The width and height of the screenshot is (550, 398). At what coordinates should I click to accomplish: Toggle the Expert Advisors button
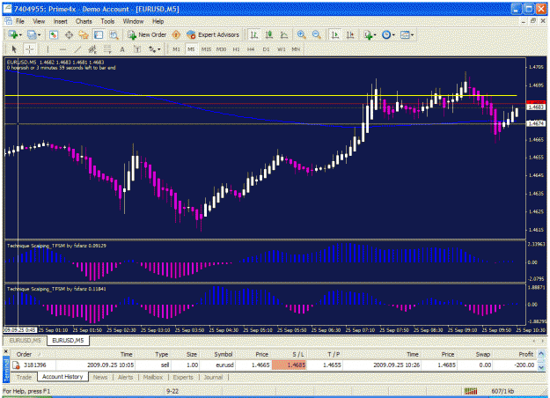click(x=213, y=34)
